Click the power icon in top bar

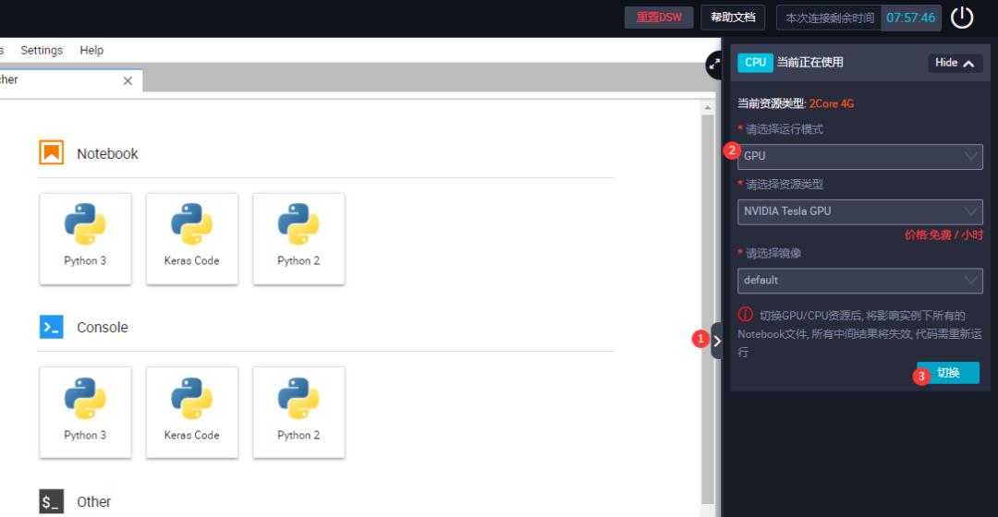point(962,18)
